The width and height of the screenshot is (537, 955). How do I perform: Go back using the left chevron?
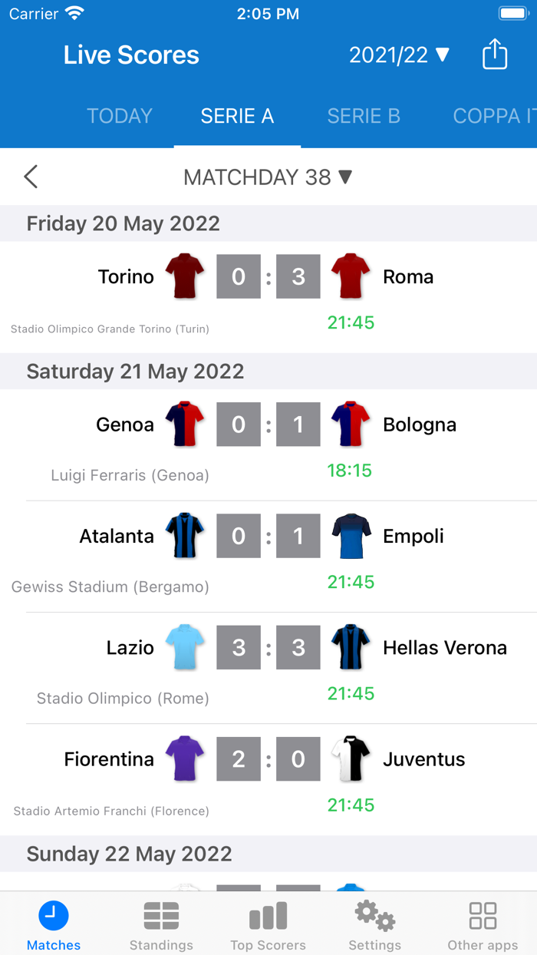coord(30,177)
